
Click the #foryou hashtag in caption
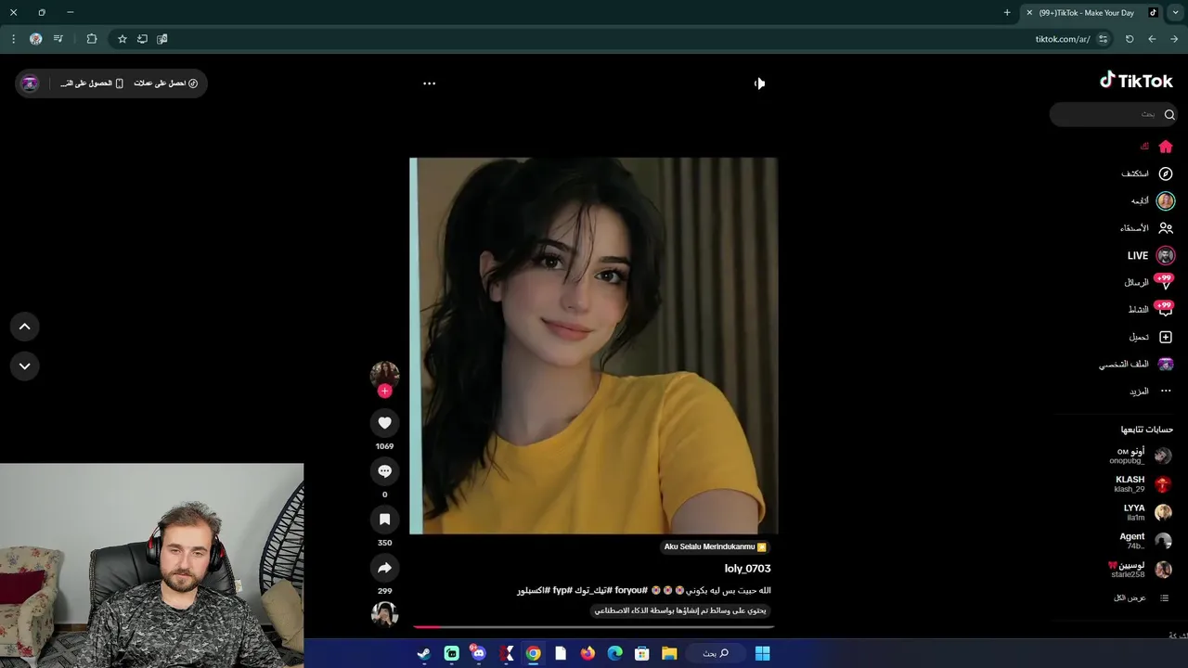631,590
